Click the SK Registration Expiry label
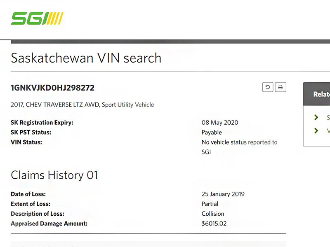Screen dimensions: 330x247 pyautogui.click(x=42, y=122)
